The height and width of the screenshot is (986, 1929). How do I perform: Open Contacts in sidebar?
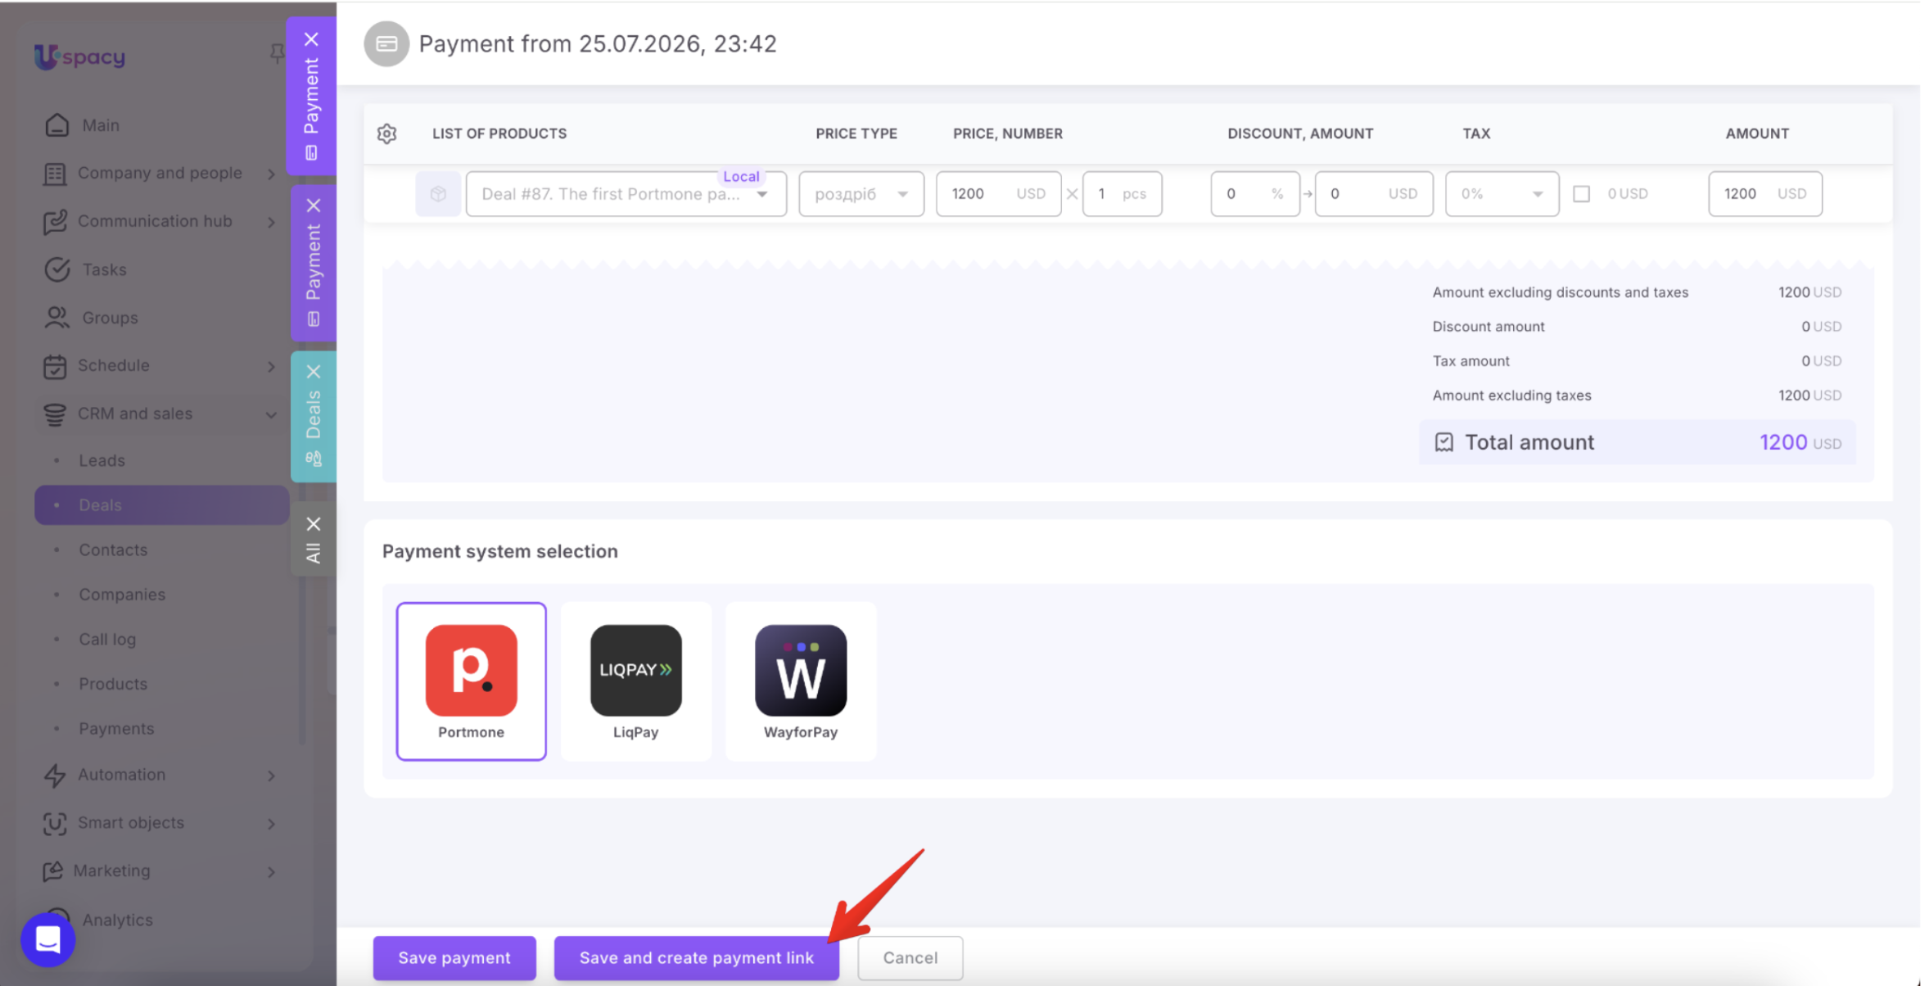(x=113, y=550)
